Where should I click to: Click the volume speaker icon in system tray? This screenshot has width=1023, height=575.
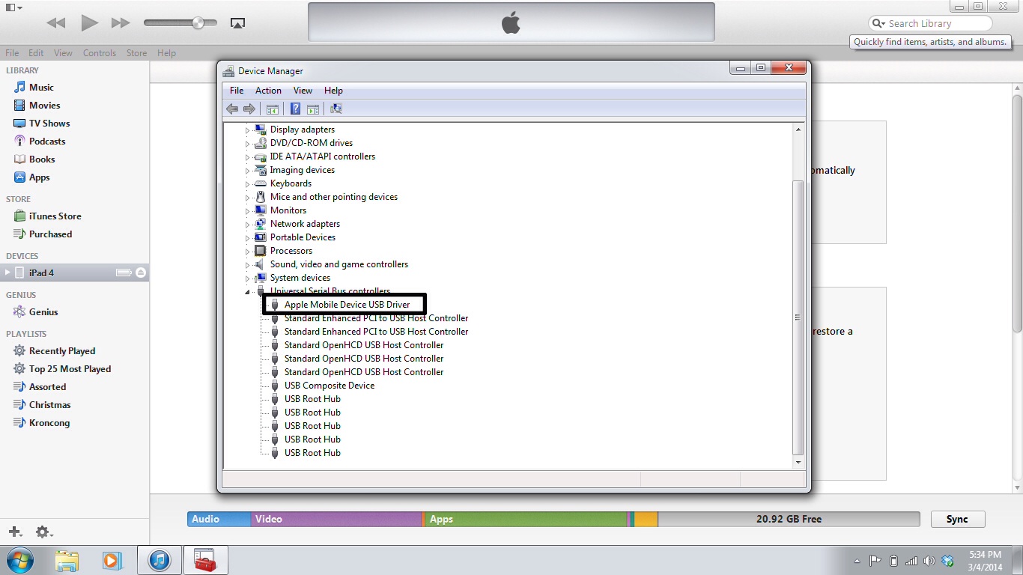[929, 561]
